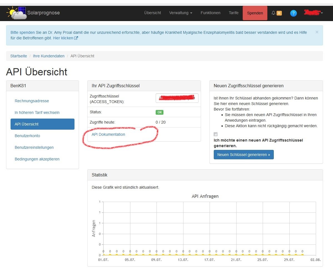
Task: Click 'Neuen Schlüssel generieren' button
Action: coord(243,155)
